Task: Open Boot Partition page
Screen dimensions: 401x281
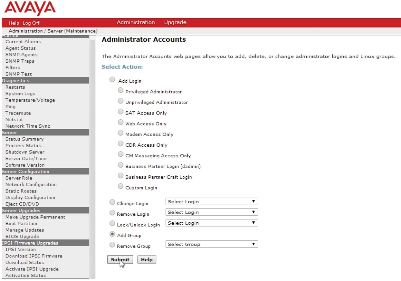Action: coord(21,224)
